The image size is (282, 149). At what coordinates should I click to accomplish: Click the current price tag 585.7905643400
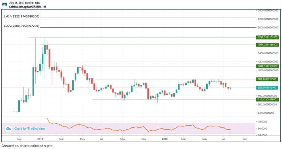pos(267,88)
